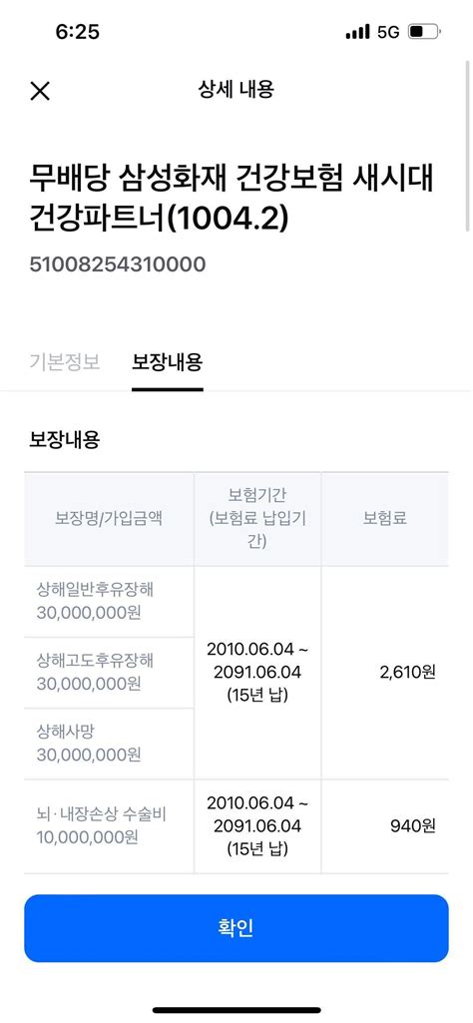Tap the 6:25 clock in status bar
The image size is (473, 1023).
coord(77,32)
